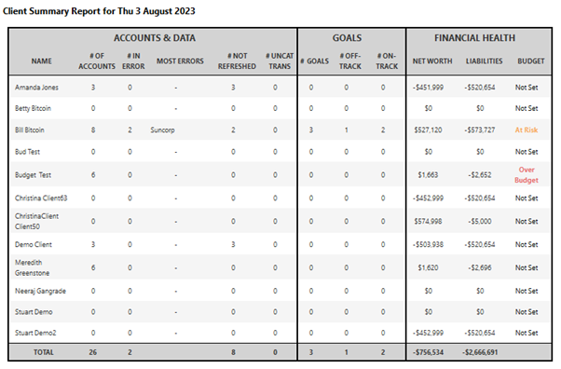Image resolution: width=561 pixels, height=369 pixels.
Task: Select the Neeraj Gangrade client name
Action: click(x=40, y=291)
